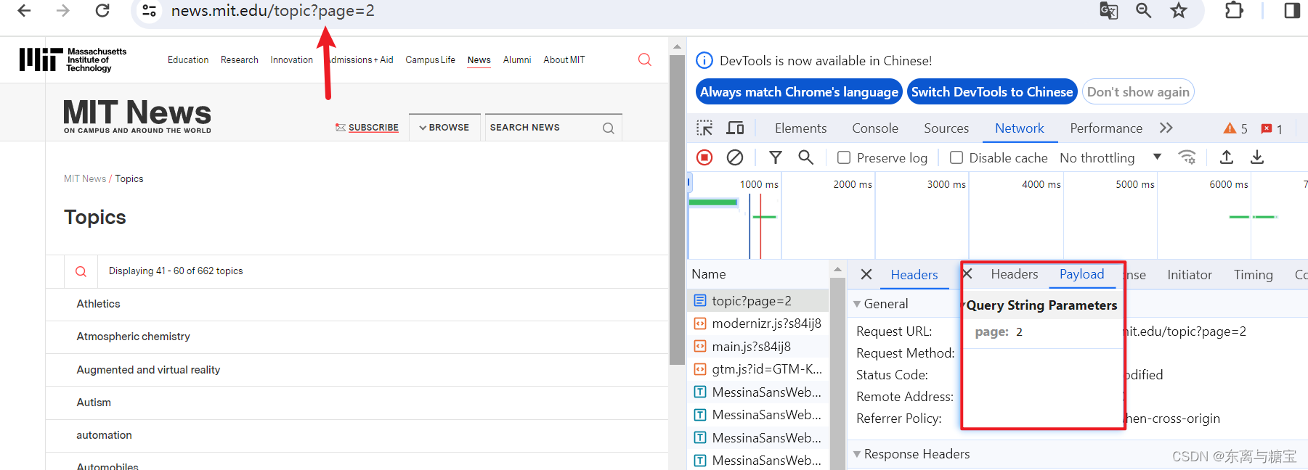Open the zoom magnifier icon in address bar

(1144, 11)
